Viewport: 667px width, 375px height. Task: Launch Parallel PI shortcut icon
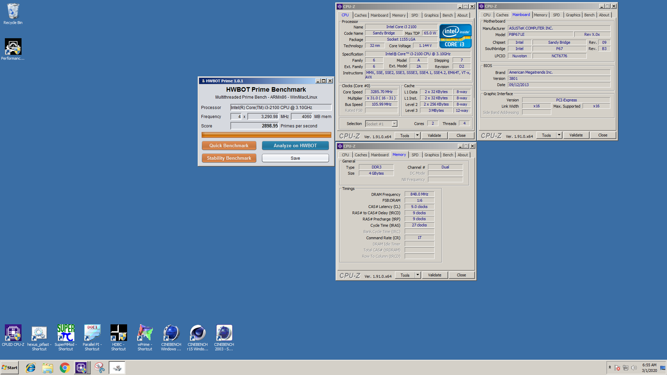tap(92, 337)
